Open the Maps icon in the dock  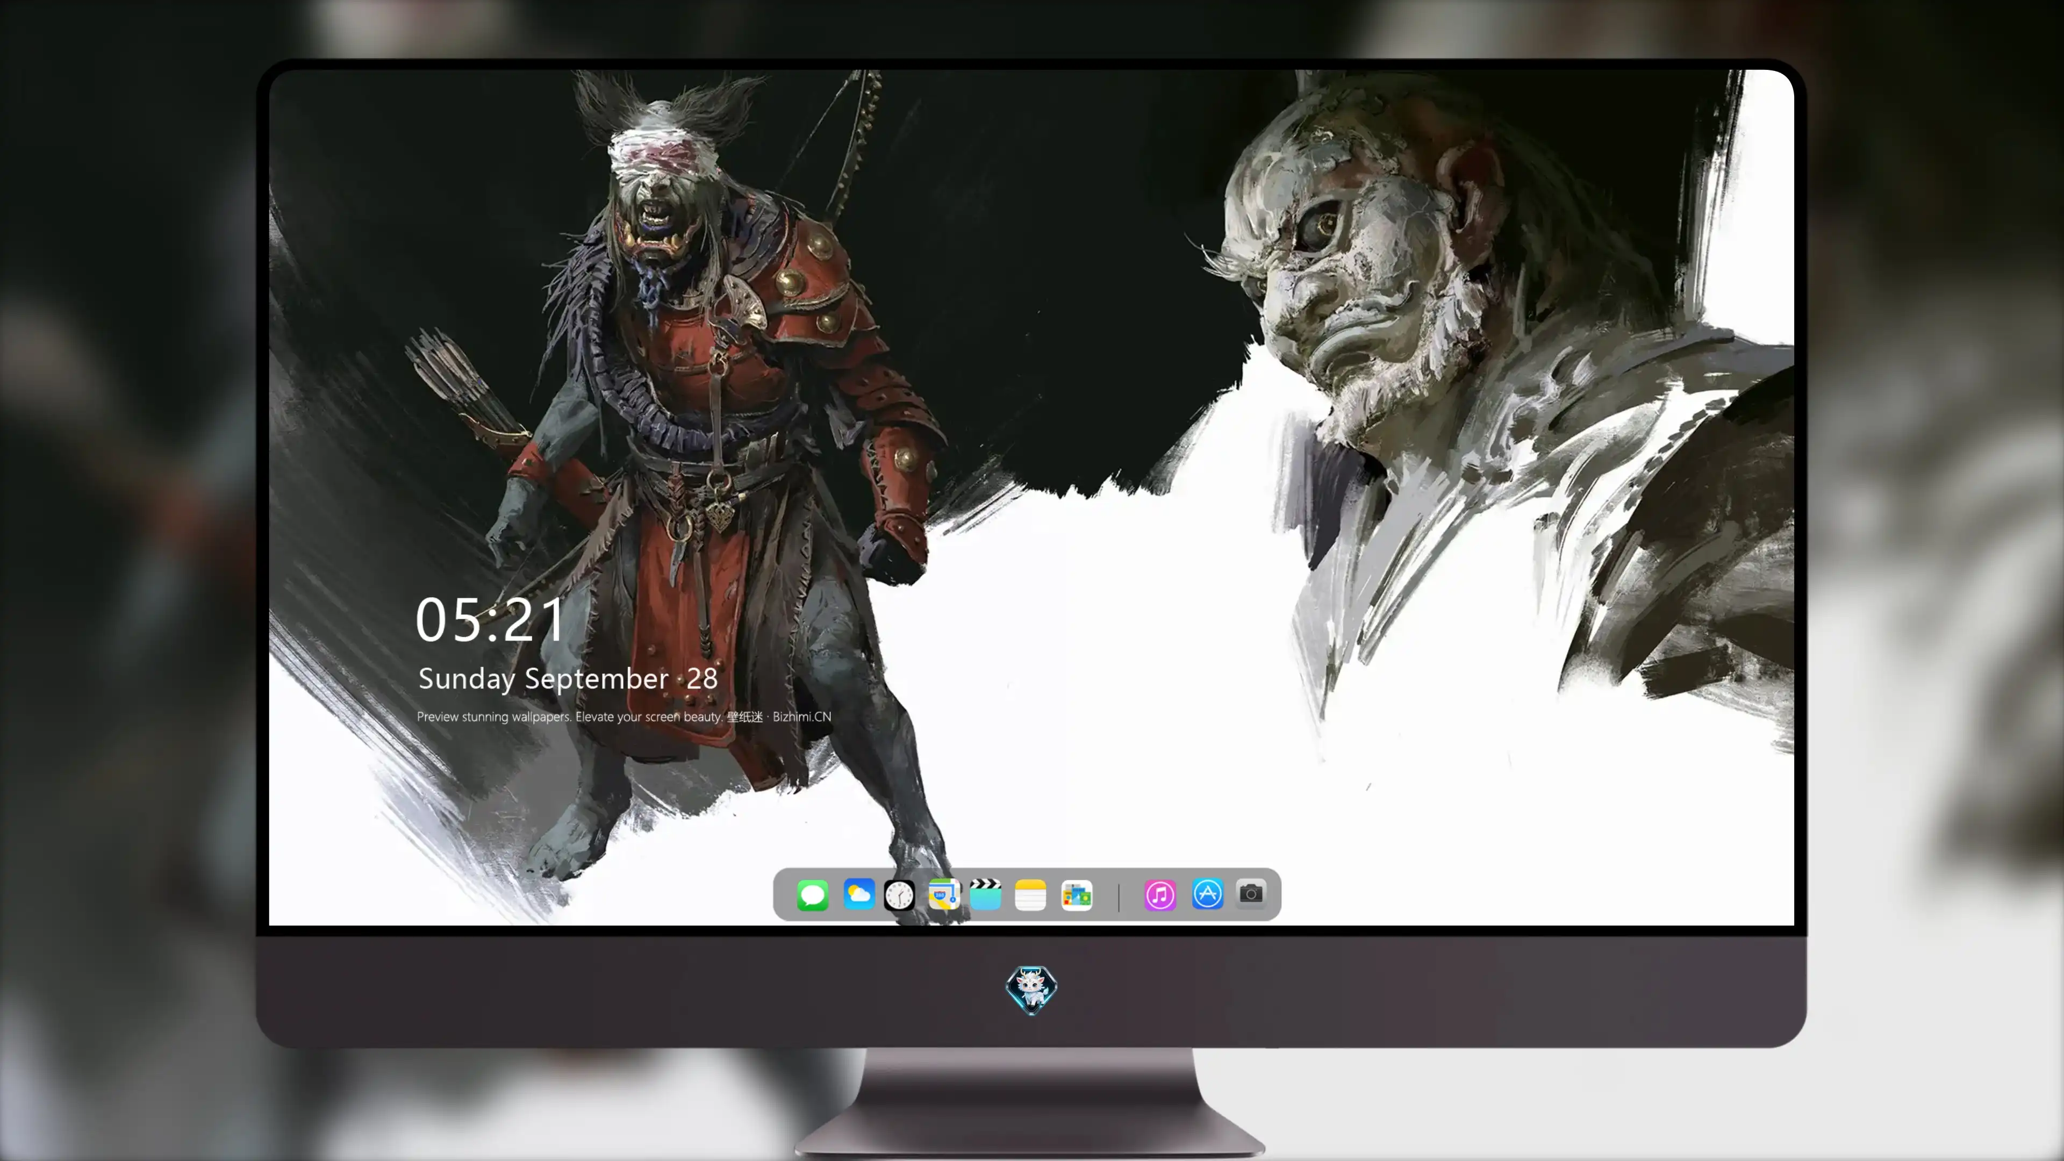click(x=944, y=895)
